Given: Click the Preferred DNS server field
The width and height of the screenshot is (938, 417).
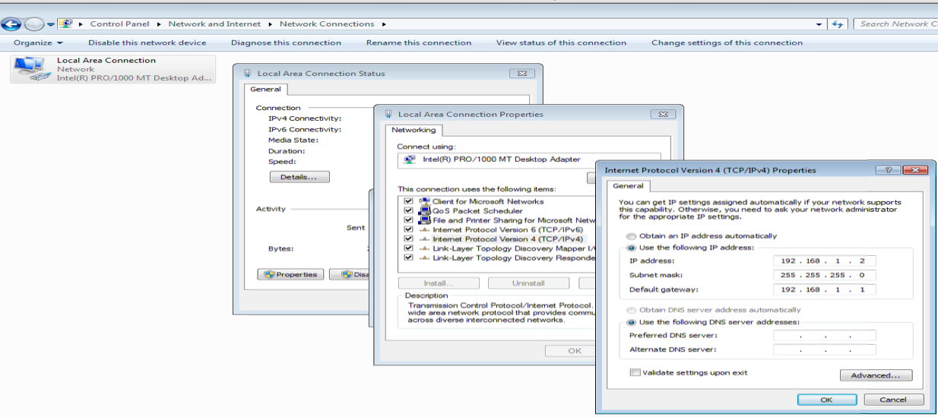Looking at the screenshot, I should pyautogui.click(x=824, y=336).
